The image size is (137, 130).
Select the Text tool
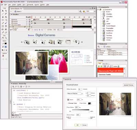click(x=6, y=17)
